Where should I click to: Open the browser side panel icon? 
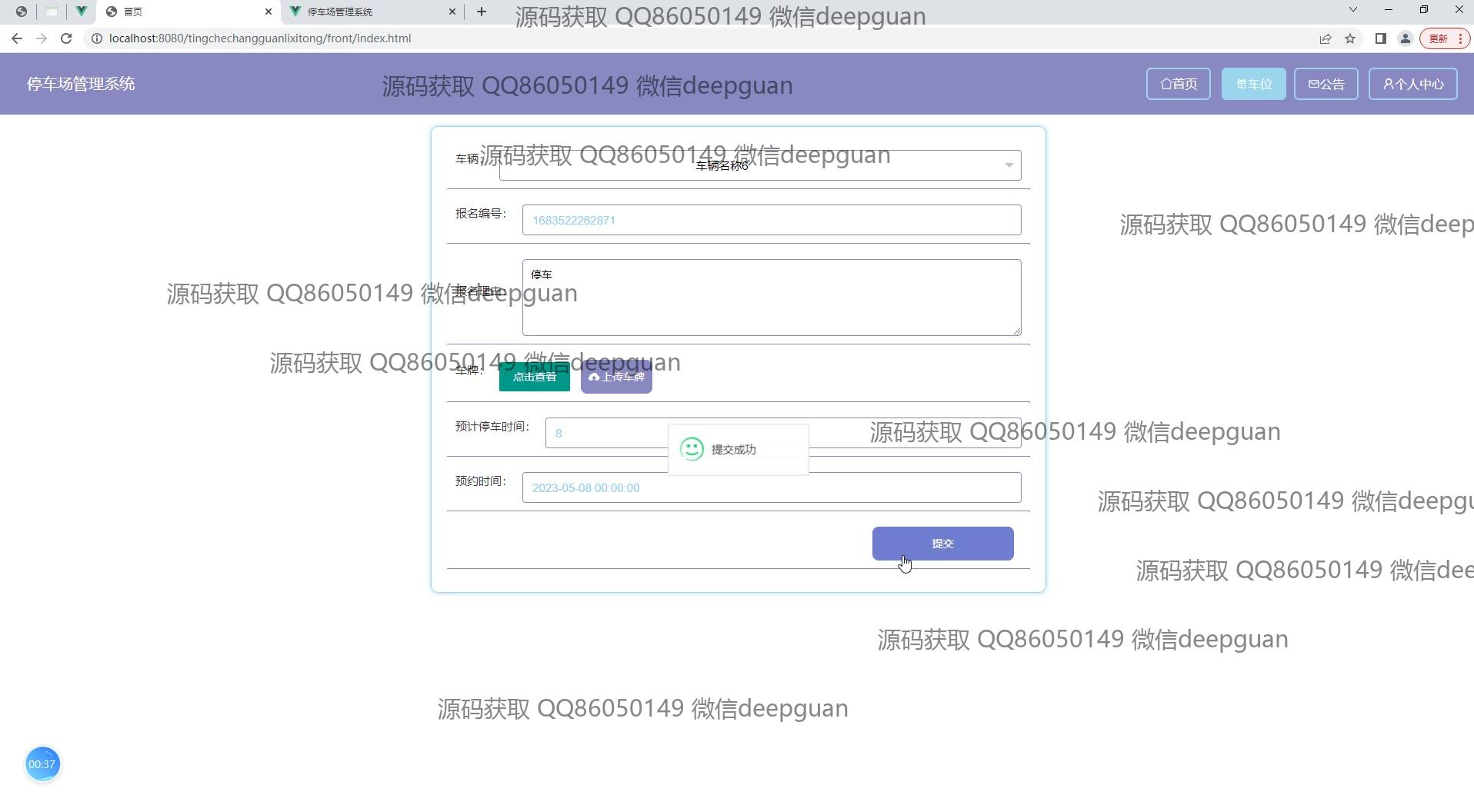pos(1380,38)
